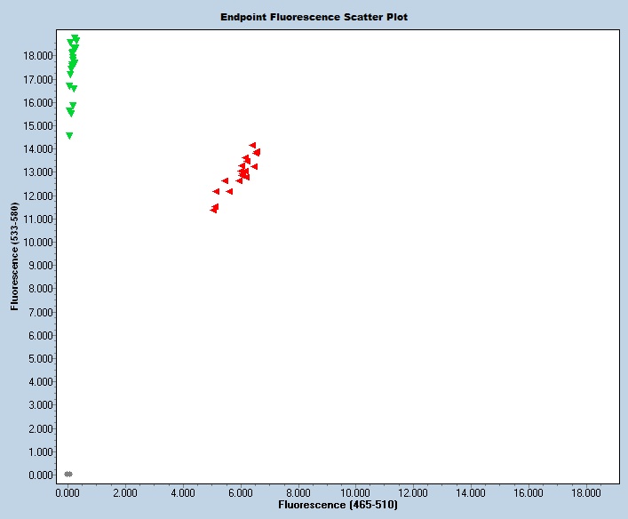Select the gray marker cluster at the origin
This screenshot has width=628, height=519.
(x=68, y=474)
